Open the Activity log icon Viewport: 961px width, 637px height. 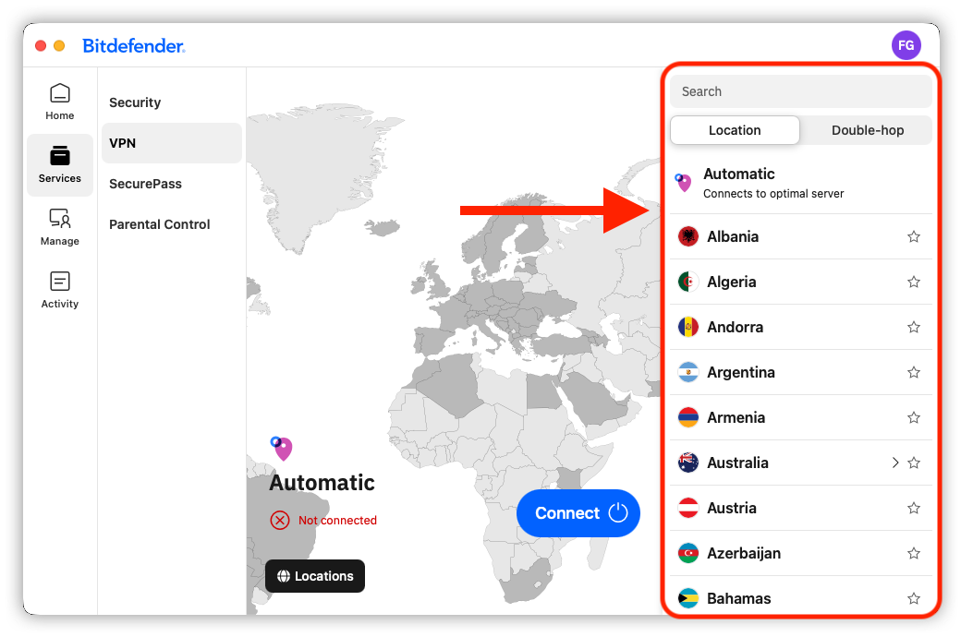point(59,282)
